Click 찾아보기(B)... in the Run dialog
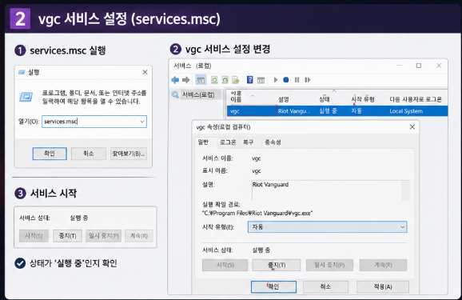The width and height of the screenshot is (462, 300). (129, 154)
